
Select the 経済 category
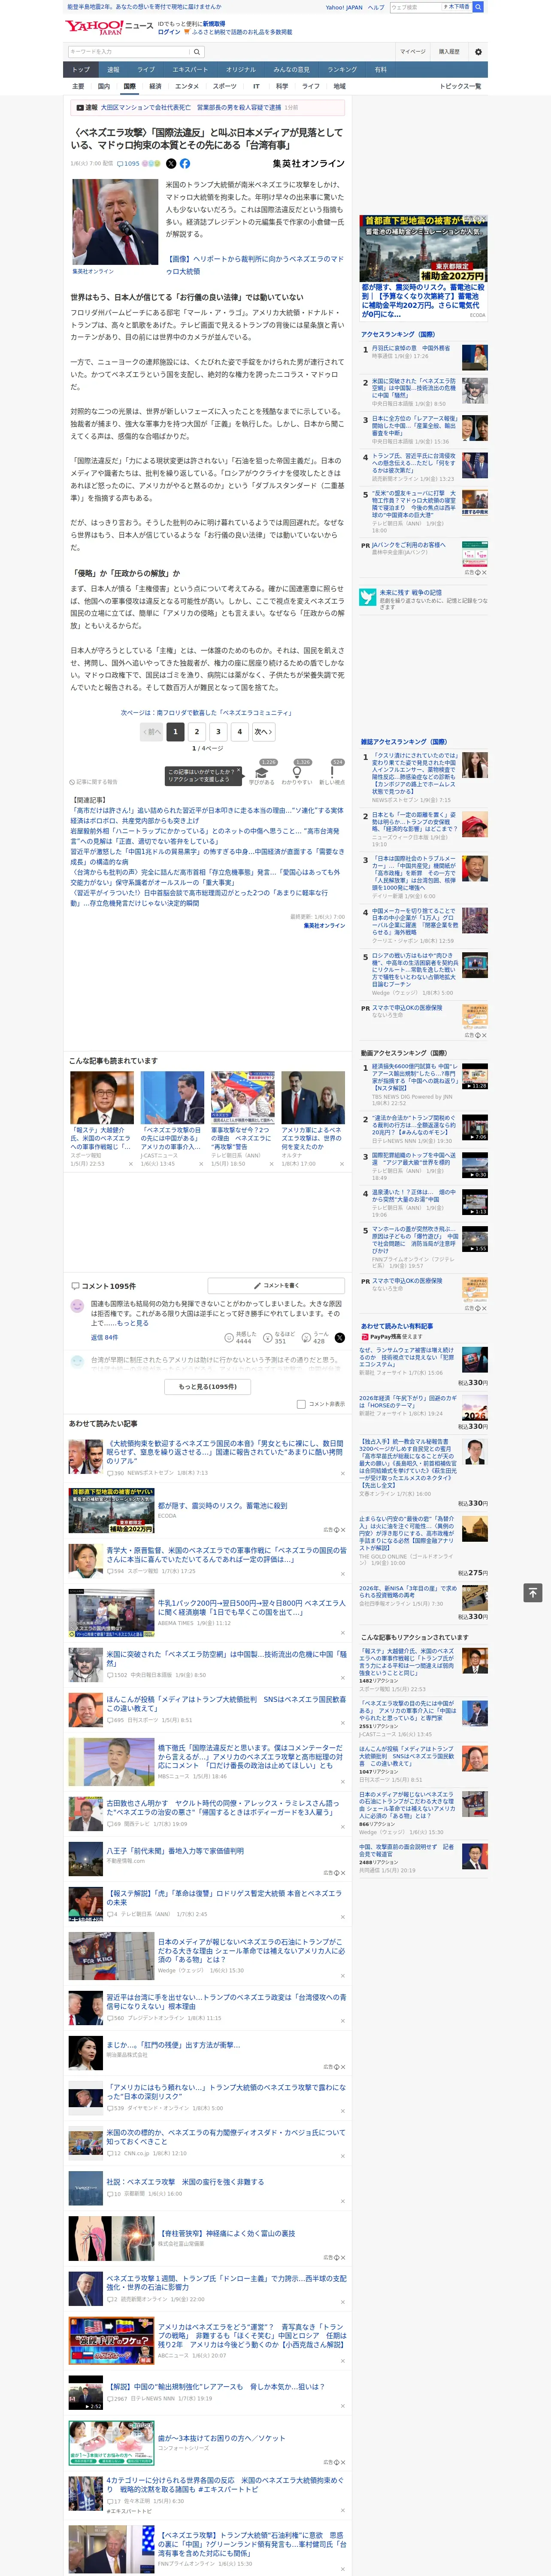[155, 86]
